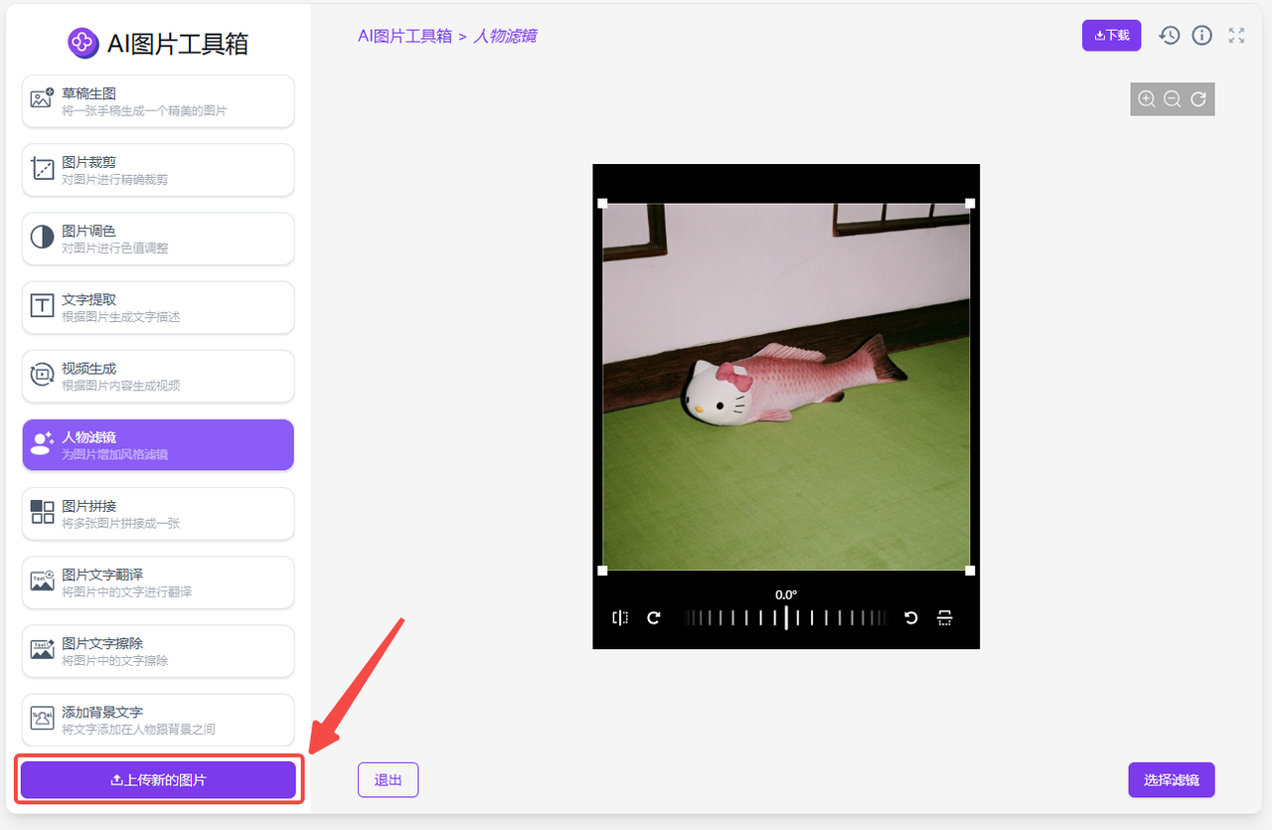1272x830 pixels.
Task: Click 人物滤镜 breadcrumb text
Action: click(505, 36)
